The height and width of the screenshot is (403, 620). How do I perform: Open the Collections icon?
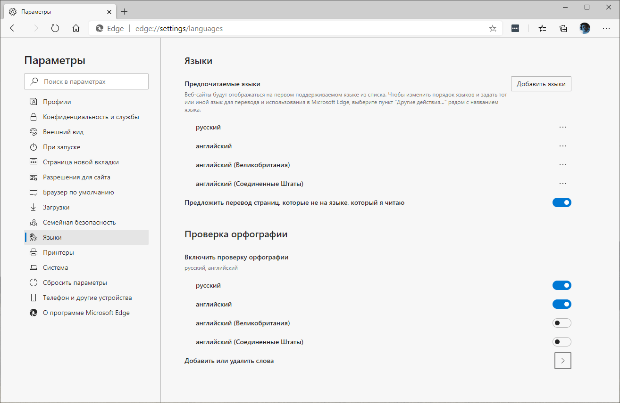click(x=563, y=28)
